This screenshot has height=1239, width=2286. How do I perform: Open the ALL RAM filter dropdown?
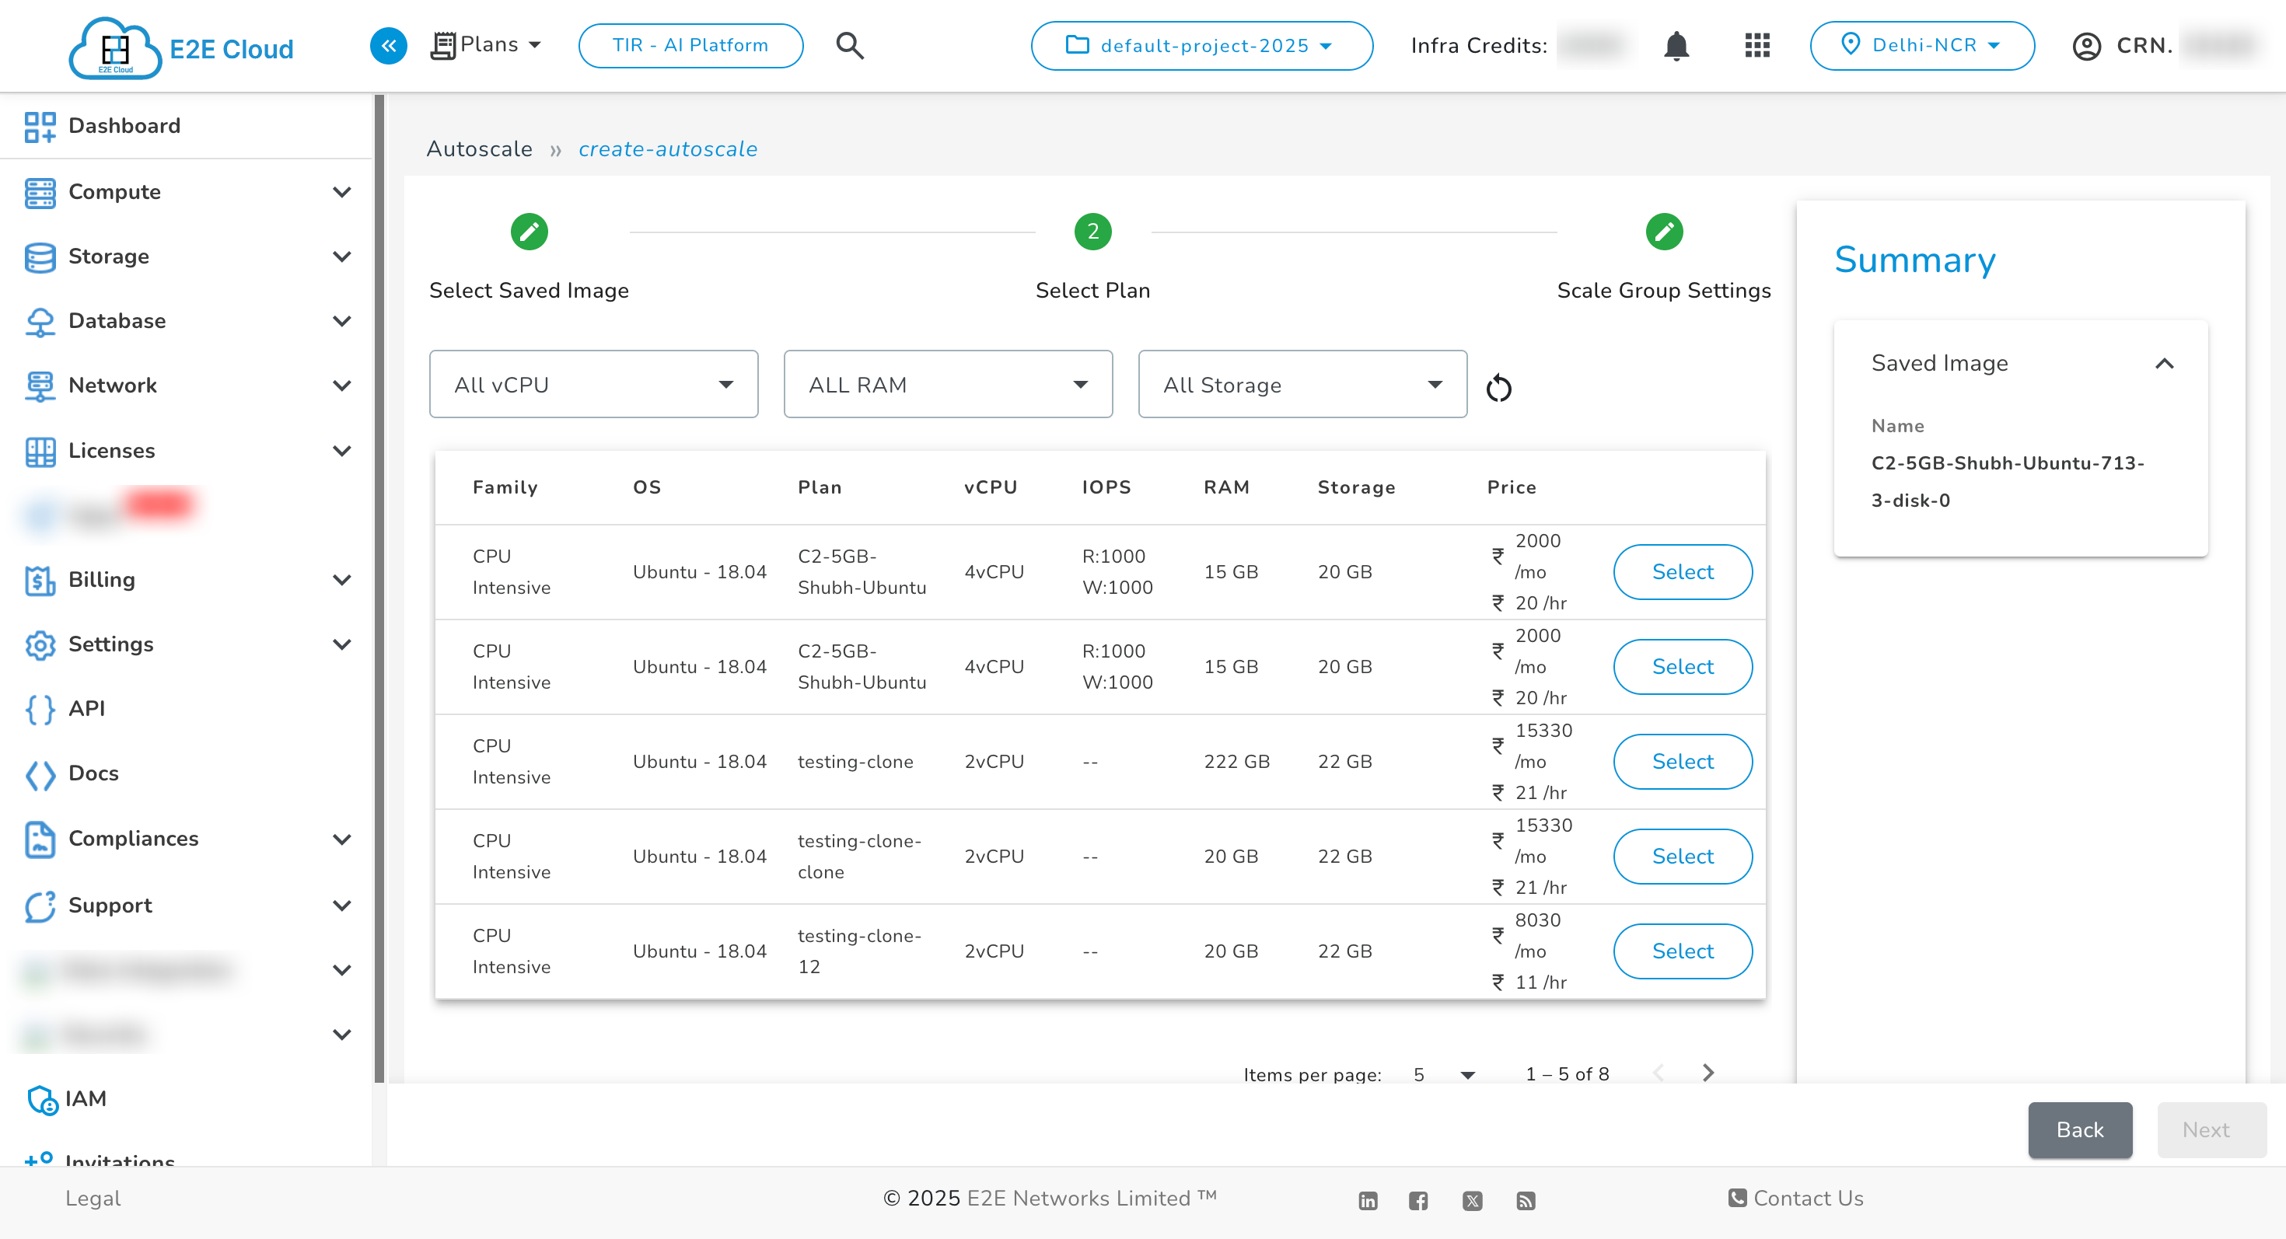[x=947, y=384]
